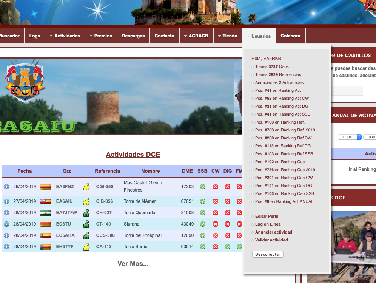Click green SSB check for Torre Quemada
Screen dimensions: 376x283
coord(203,213)
